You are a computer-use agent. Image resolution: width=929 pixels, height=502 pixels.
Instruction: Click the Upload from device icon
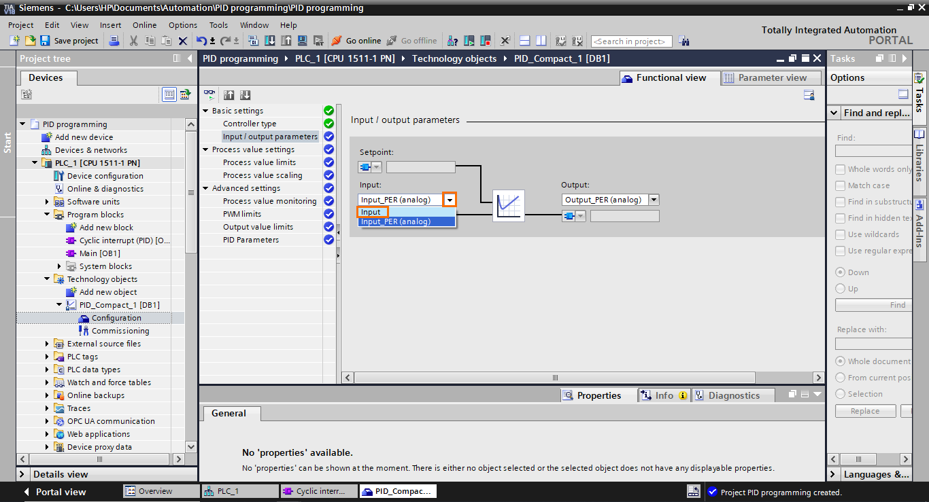(286, 41)
